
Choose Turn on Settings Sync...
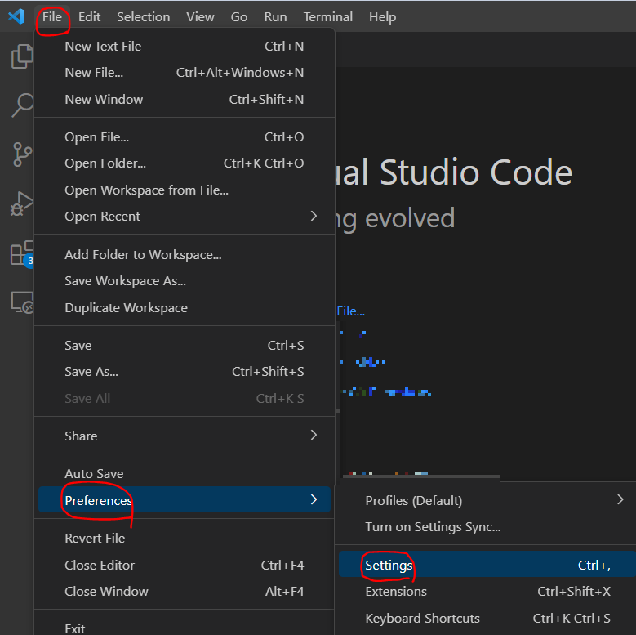(487, 527)
